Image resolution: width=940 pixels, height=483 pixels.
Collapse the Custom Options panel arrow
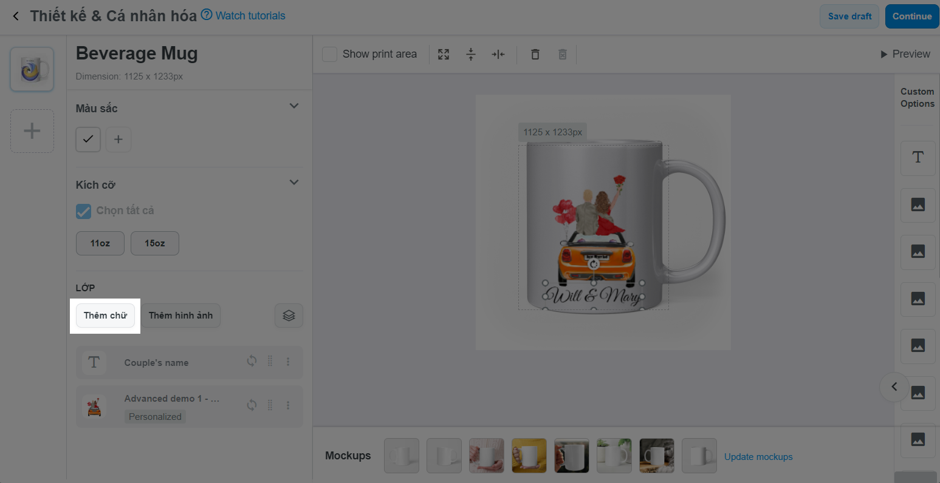click(894, 387)
